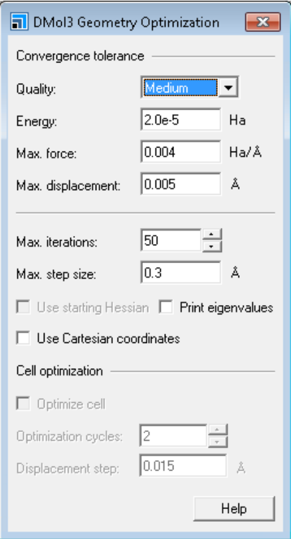Click the Displacement step input field
This screenshot has width=291, height=539.
[183, 465]
